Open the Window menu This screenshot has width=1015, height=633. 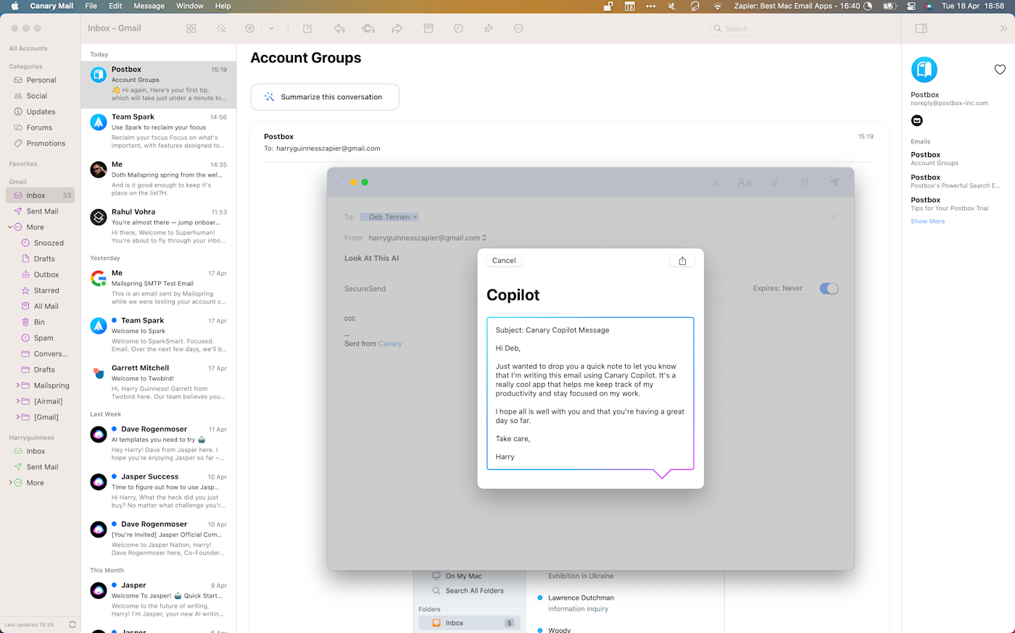tap(190, 6)
